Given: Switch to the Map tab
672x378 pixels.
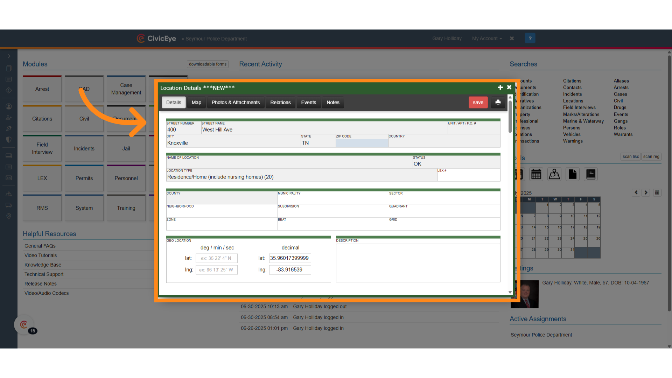Looking at the screenshot, I should point(196,102).
